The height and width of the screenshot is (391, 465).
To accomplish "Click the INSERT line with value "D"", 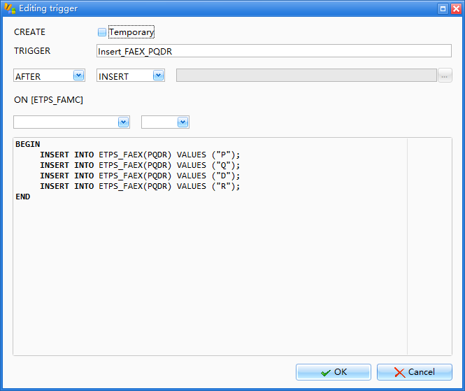I will click(140, 176).
